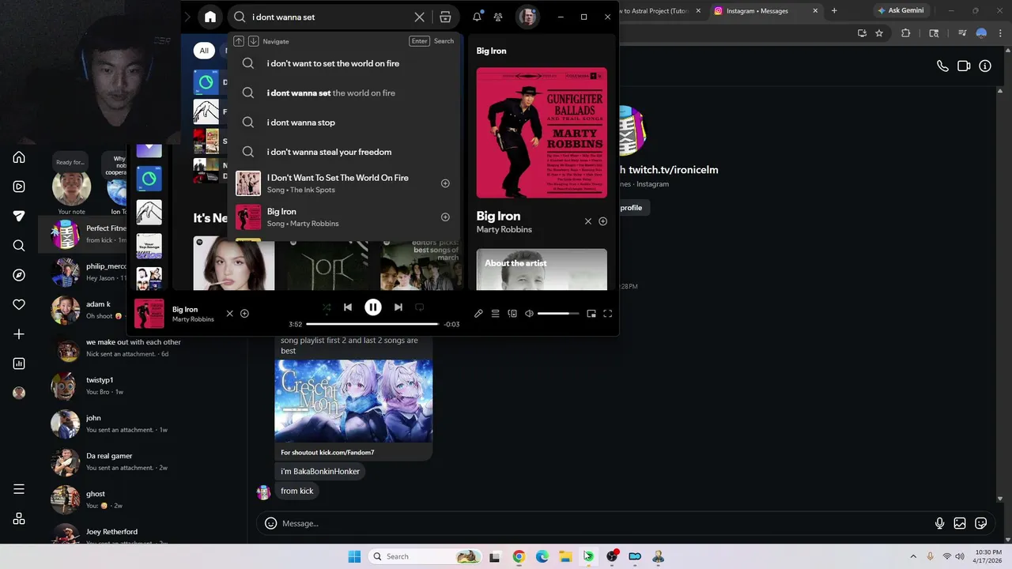
Task: Record voice clip microphone icon
Action: pyautogui.click(x=939, y=523)
